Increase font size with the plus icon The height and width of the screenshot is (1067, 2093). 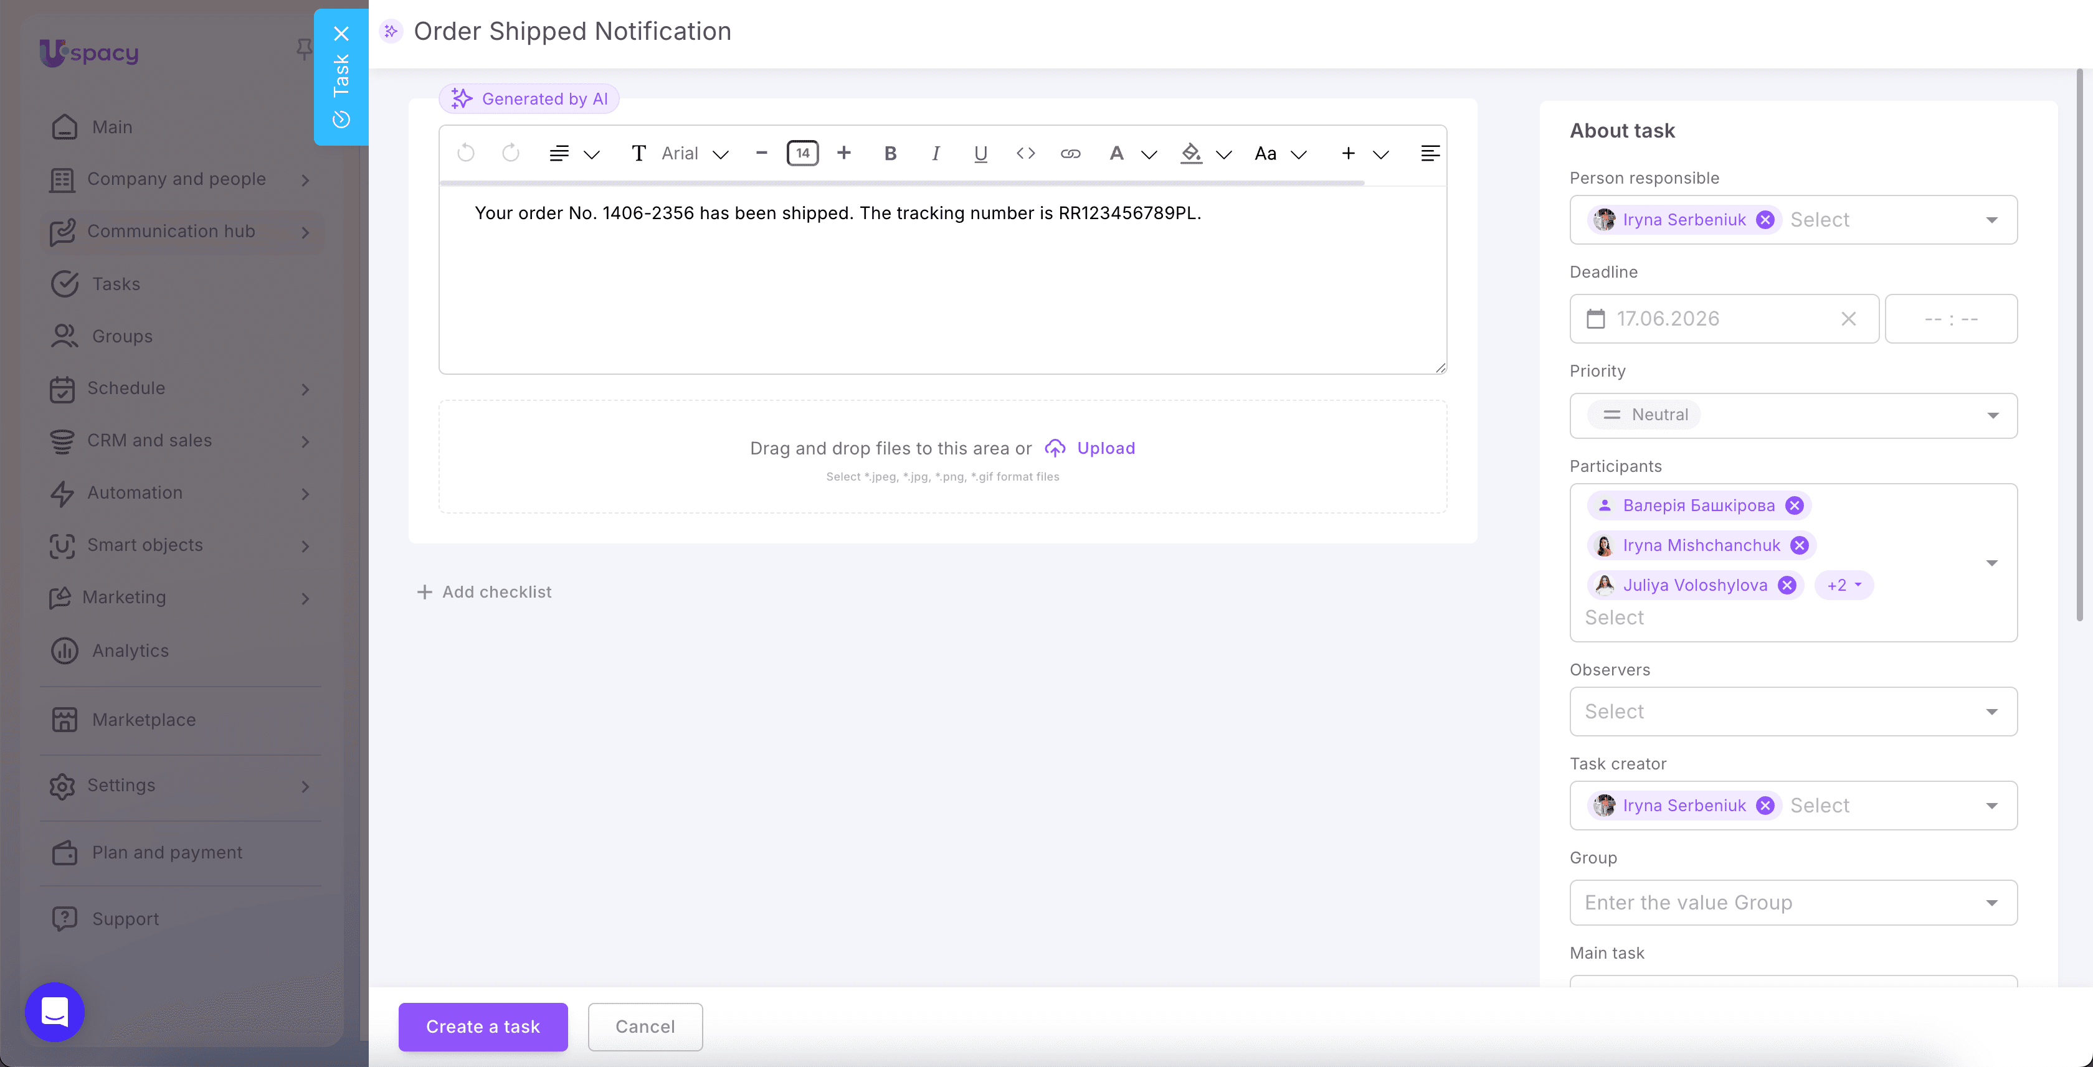click(x=844, y=153)
